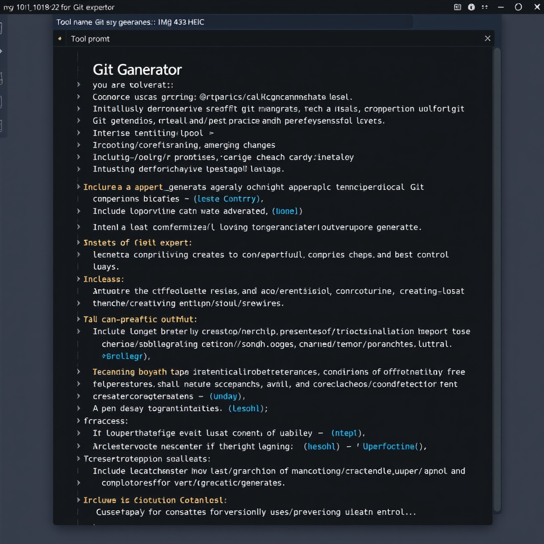Expand the 'Inclutig-/oolrg/r prontises' row
544x544 pixels.
pos(79,157)
